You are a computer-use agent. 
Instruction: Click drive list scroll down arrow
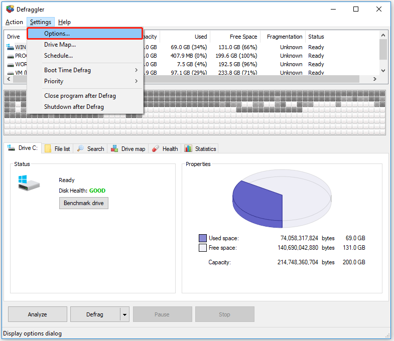(383, 71)
